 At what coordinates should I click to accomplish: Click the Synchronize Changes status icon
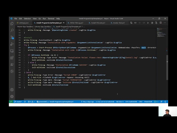point(25,102)
